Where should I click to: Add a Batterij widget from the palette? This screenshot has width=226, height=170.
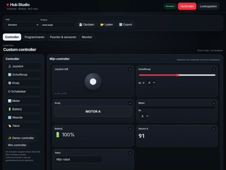click(23, 109)
